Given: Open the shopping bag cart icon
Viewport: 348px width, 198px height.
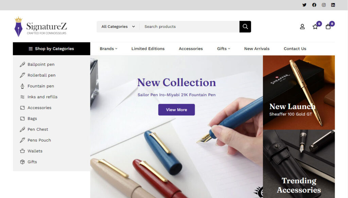Looking at the screenshot, I should (328, 26).
